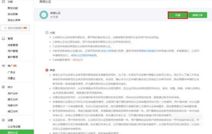The height and width of the screenshot is (134, 212).
Task: Go to 用户管理
Action: point(13,51)
